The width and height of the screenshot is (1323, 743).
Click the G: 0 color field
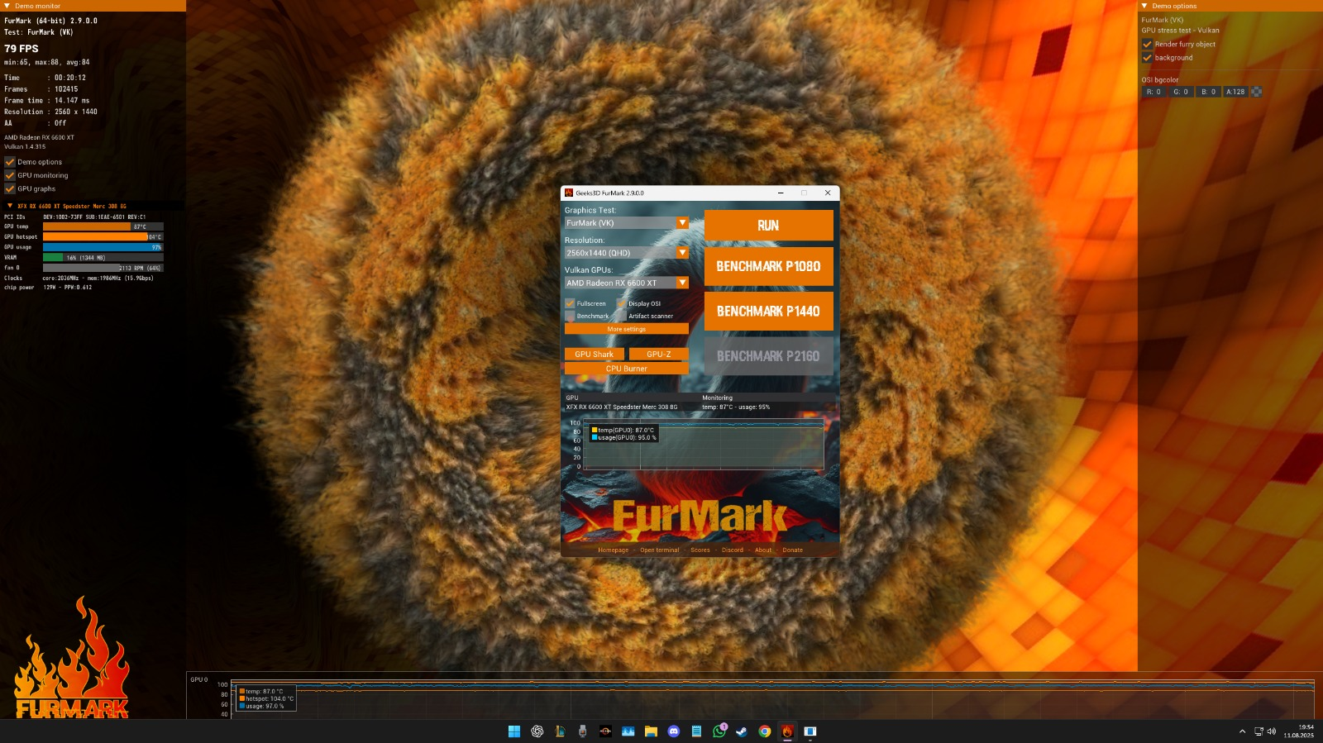click(1181, 92)
